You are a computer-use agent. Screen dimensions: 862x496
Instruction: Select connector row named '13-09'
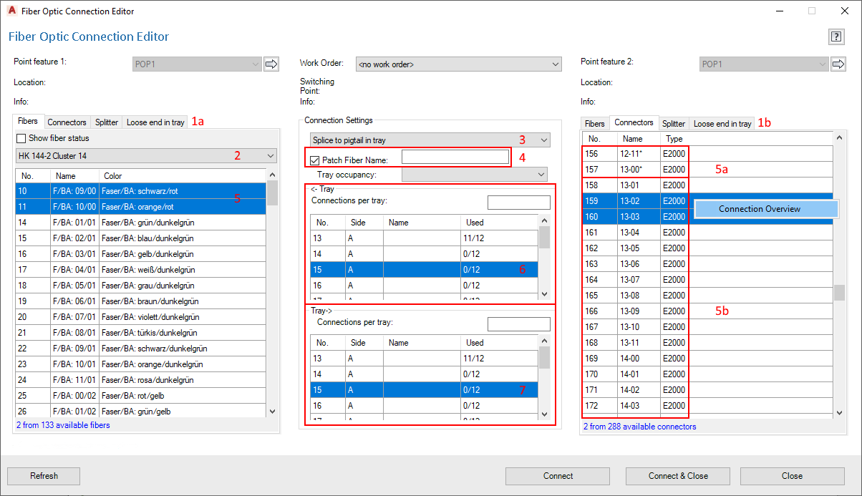[707, 311]
